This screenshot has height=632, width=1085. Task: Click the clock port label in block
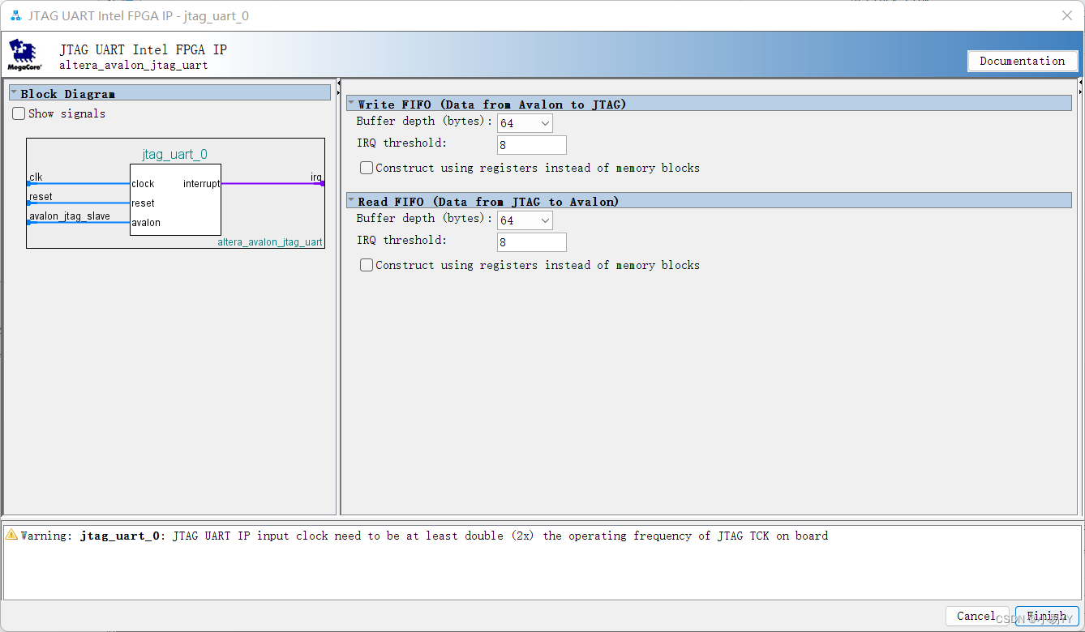point(143,184)
